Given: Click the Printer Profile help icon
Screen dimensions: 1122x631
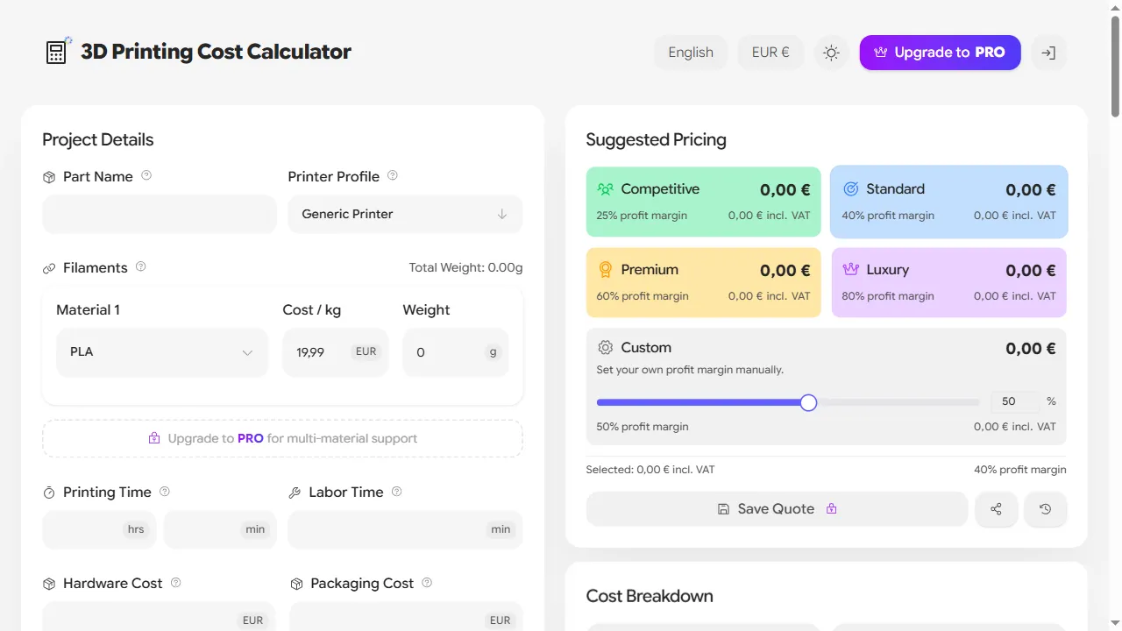Looking at the screenshot, I should pos(394,175).
